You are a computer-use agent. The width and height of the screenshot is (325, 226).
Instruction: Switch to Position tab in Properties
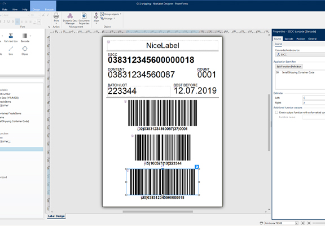pos(301,39)
